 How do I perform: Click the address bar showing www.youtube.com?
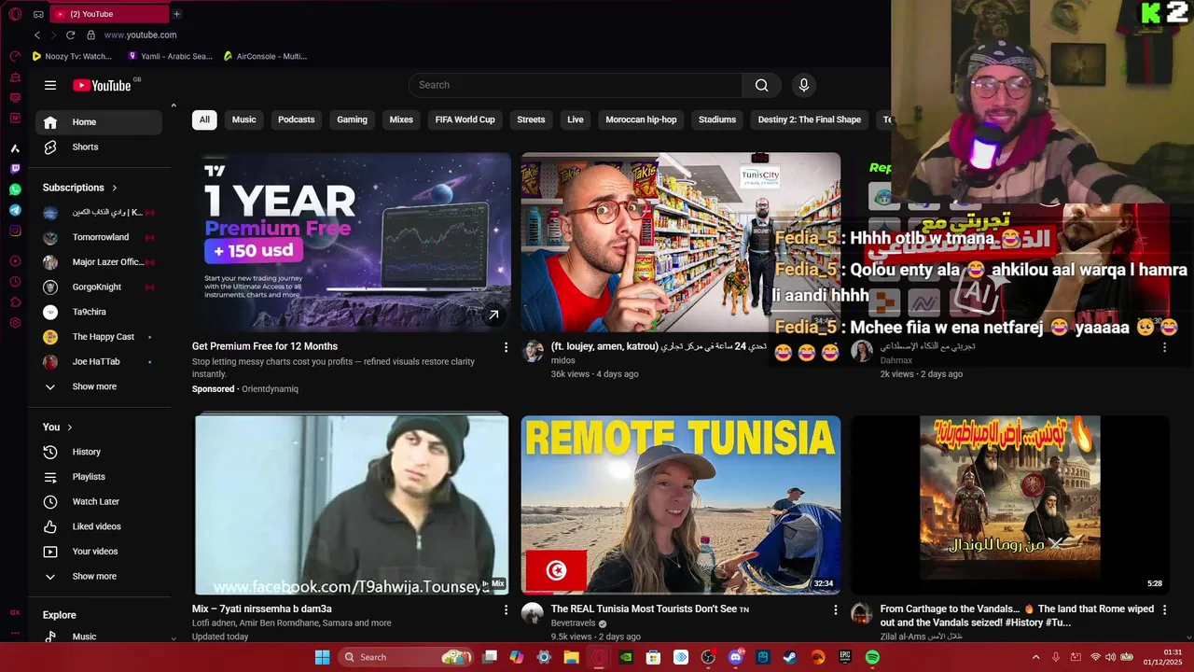tap(140, 35)
